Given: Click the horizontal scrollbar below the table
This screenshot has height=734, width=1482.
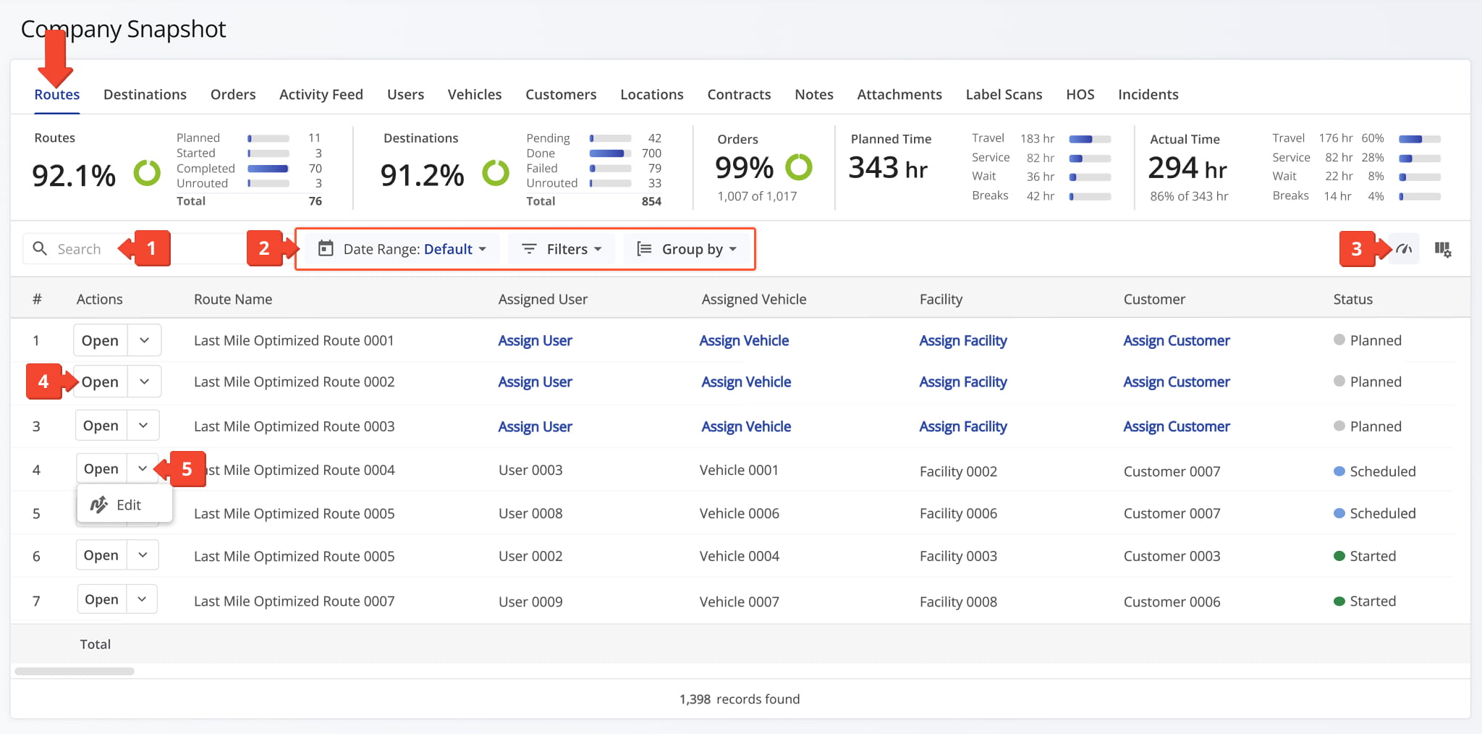Looking at the screenshot, I should [x=75, y=671].
